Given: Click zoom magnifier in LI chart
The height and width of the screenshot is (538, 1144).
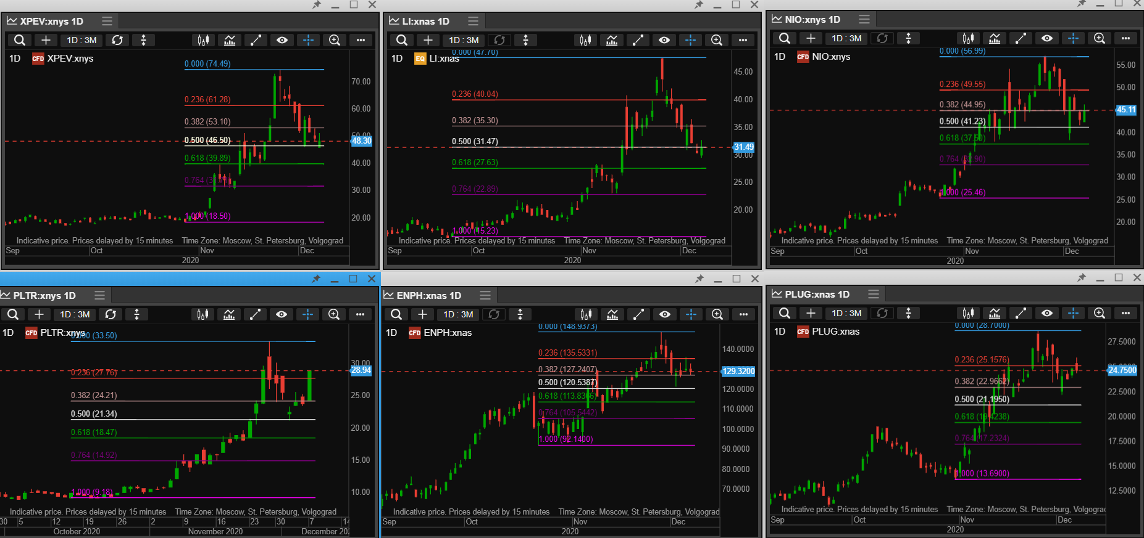Looking at the screenshot, I should (x=717, y=40).
